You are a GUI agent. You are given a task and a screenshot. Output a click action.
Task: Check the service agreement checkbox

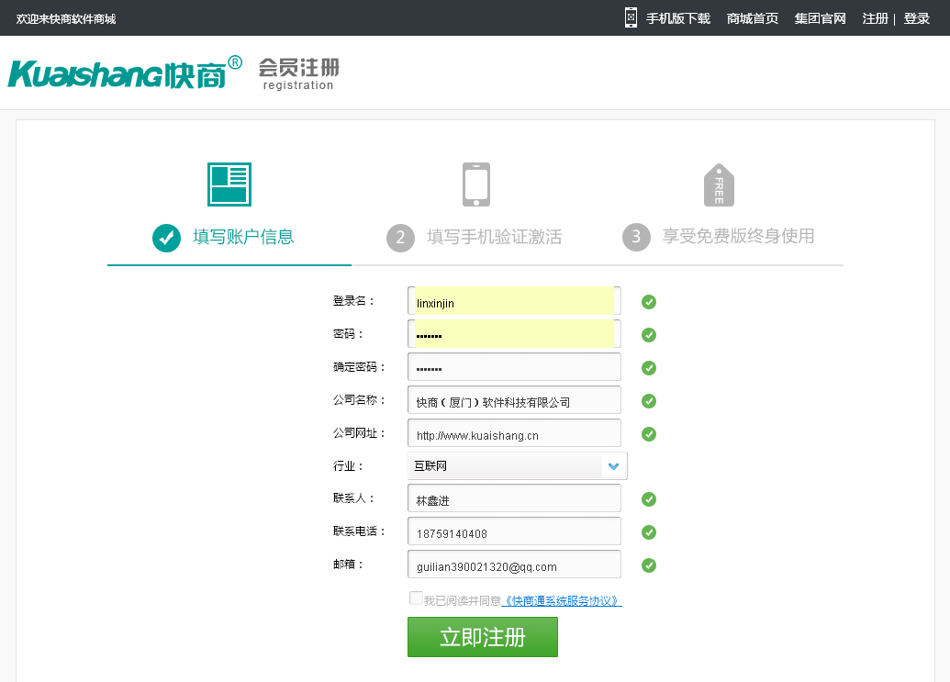[416, 598]
